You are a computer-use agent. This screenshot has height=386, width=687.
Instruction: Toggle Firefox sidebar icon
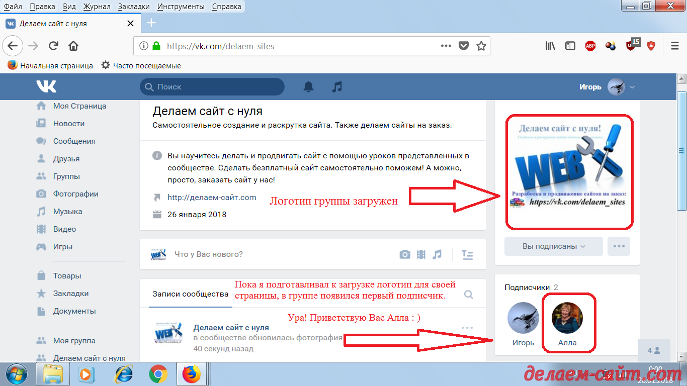(x=570, y=46)
